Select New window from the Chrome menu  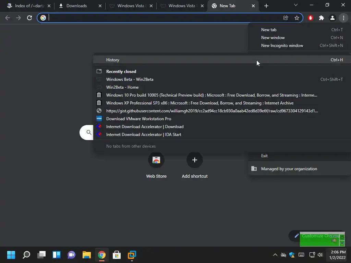pyautogui.click(x=300, y=38)
